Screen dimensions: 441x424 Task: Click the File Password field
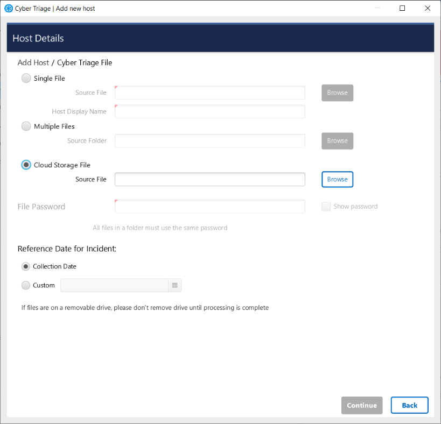[209, 206]
